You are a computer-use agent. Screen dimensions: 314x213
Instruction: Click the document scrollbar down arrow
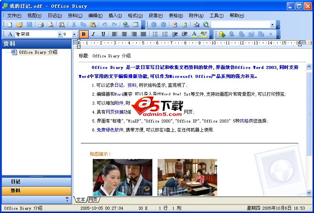[x=309, y=193]
